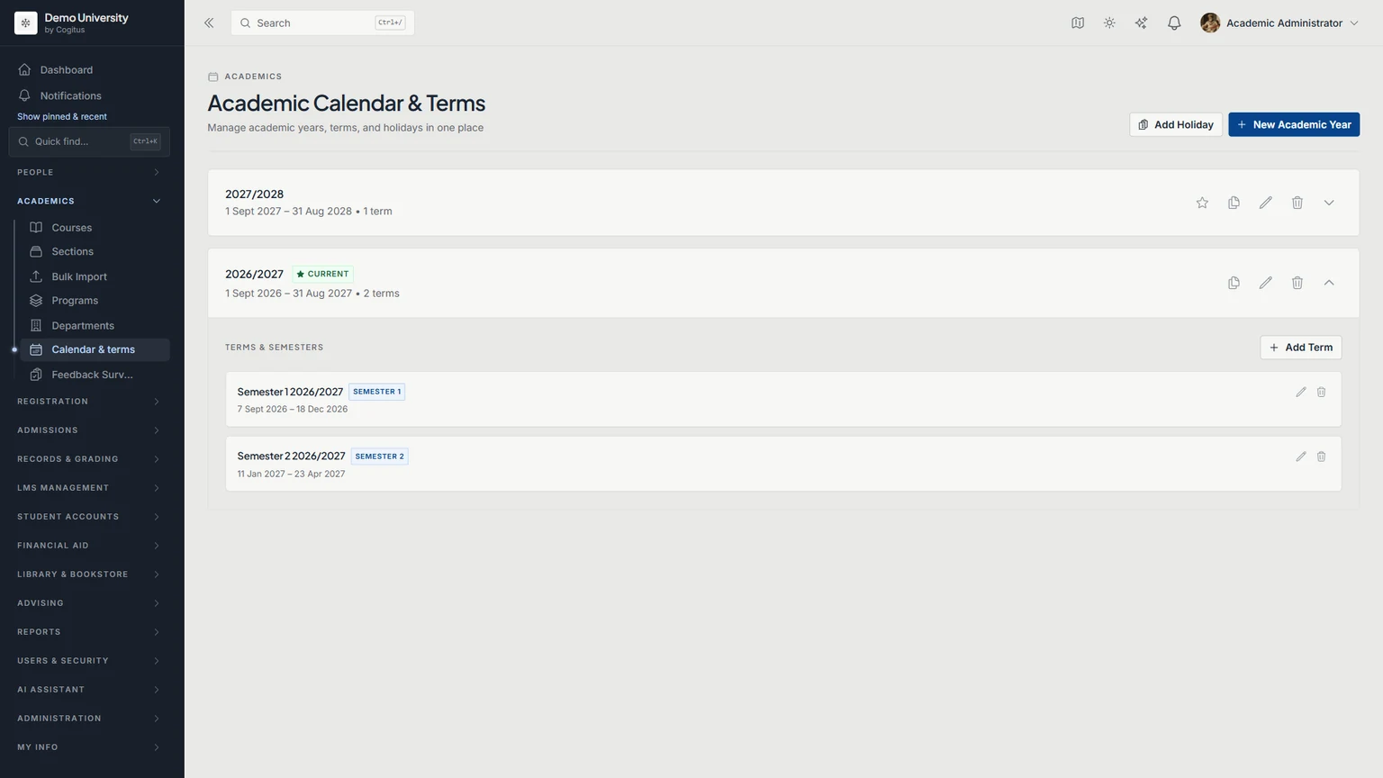Expand the Registration sidebar section
Screen dimensions: 1383x778
pyautogui.click(x=89, y=402)
